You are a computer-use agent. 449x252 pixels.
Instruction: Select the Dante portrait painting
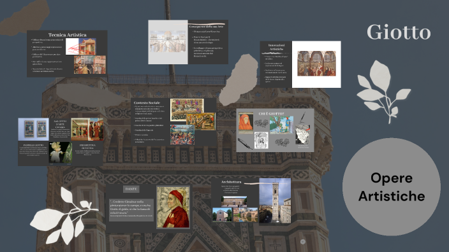[173, 207]
